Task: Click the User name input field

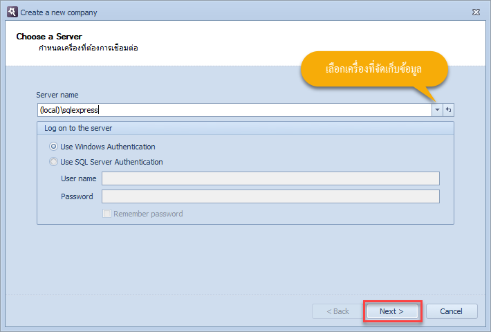Action: click(270, 178)
